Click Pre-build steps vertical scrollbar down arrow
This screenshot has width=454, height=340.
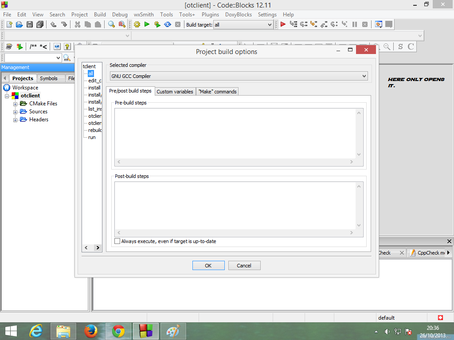tap(359, 155)
